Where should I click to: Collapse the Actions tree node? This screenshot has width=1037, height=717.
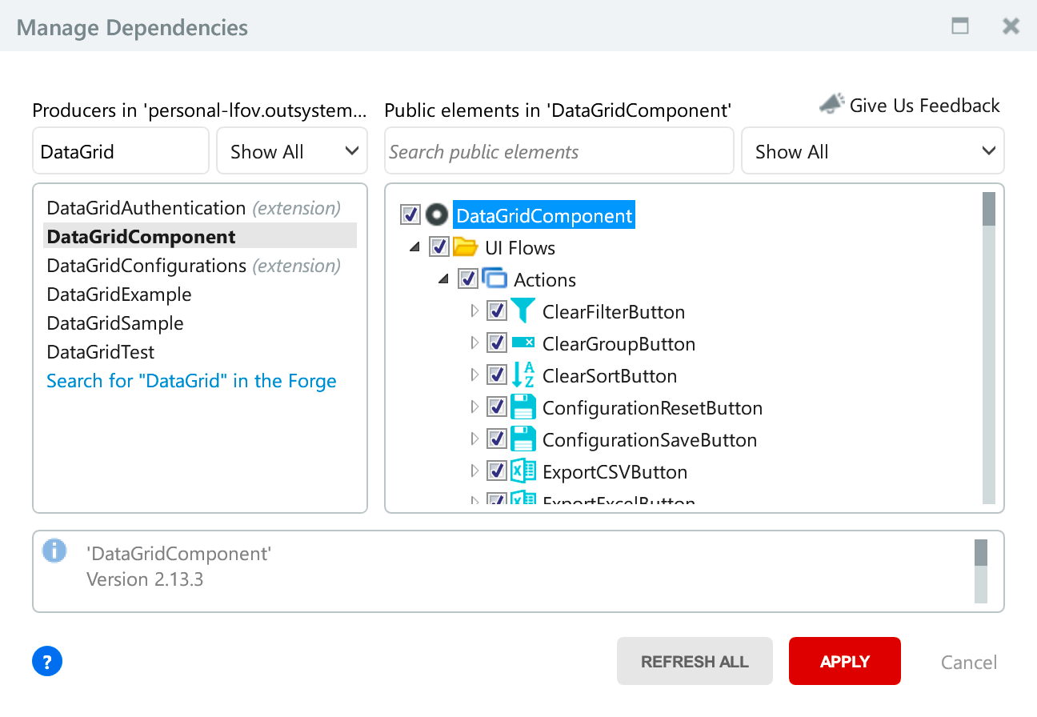click(x=444, y=280)
